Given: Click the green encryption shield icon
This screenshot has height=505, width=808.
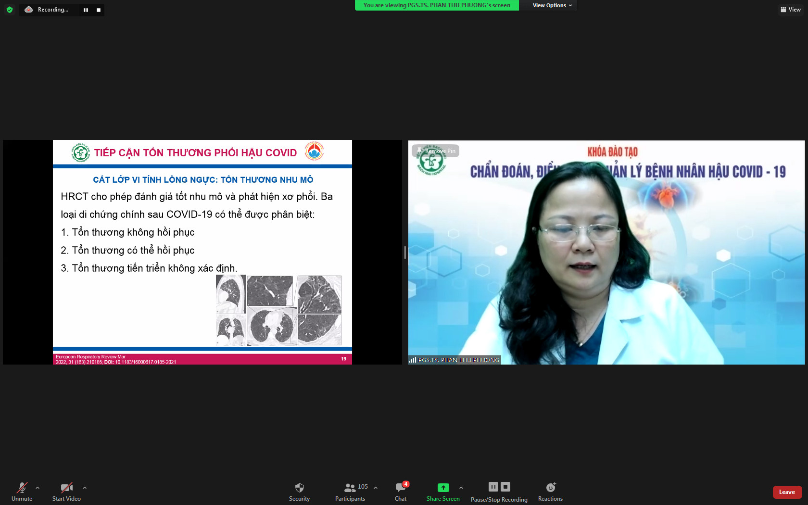Looking at the screenshot, I should (x=10, y=10).
